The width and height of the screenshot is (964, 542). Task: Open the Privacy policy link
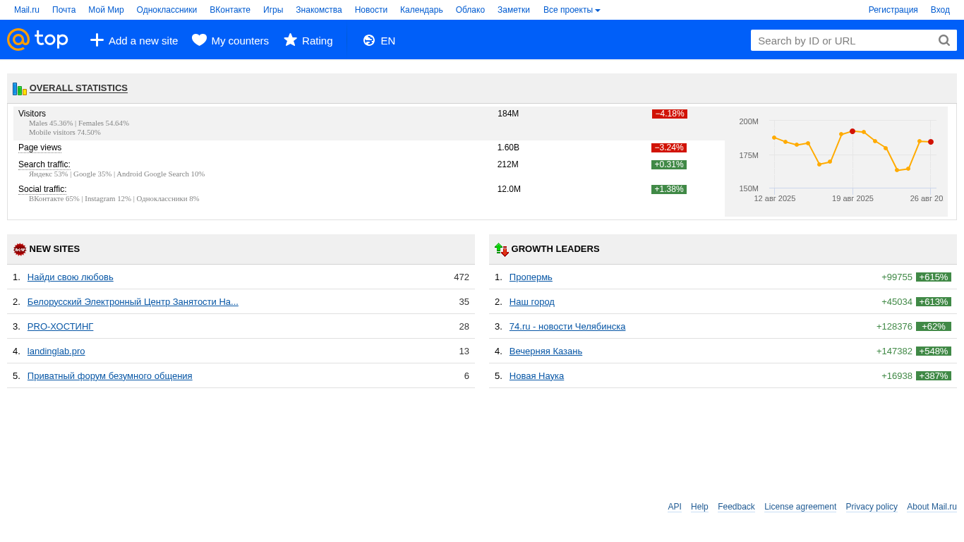tap(872, 507)
